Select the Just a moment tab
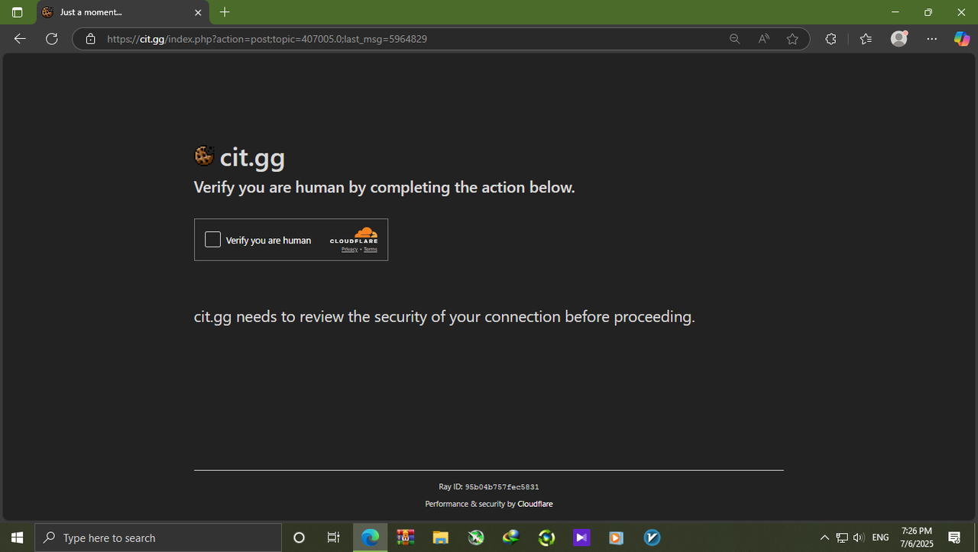 [x=122, y=12]
